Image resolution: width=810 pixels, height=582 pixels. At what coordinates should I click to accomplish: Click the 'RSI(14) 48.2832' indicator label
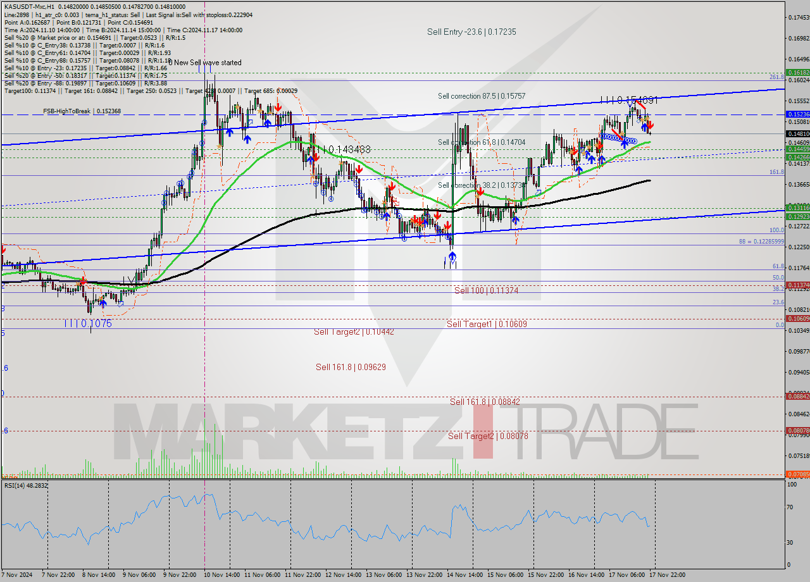[x=25, y=485]
